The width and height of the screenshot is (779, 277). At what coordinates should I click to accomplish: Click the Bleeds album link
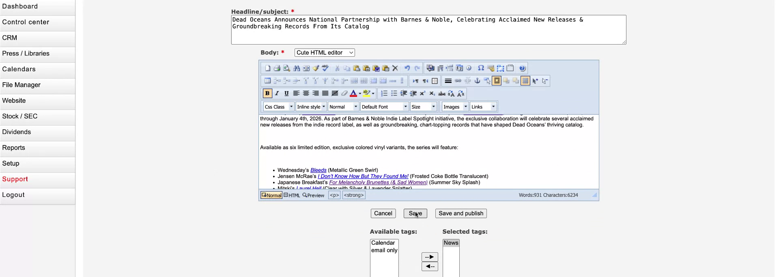318,170
